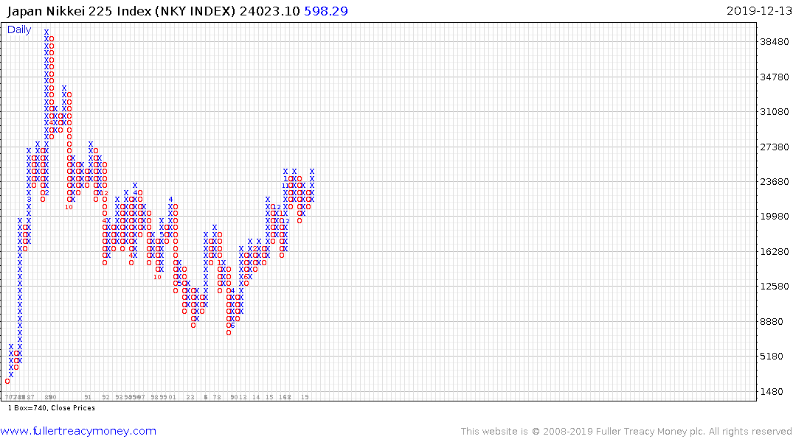Click the 19980 price axis label
This screenshot has width=793, height=442.
[x=775, y=216]
